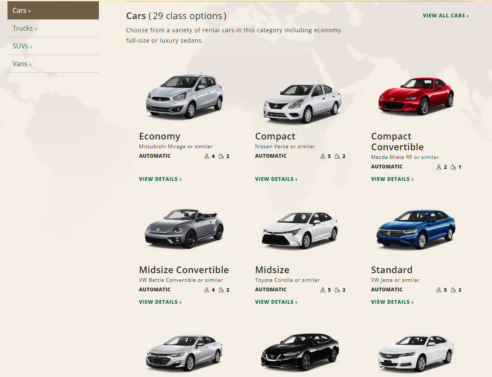Click the Economy Mitsubishi Mirage car image
492x377 pixels.
(185, 96)
